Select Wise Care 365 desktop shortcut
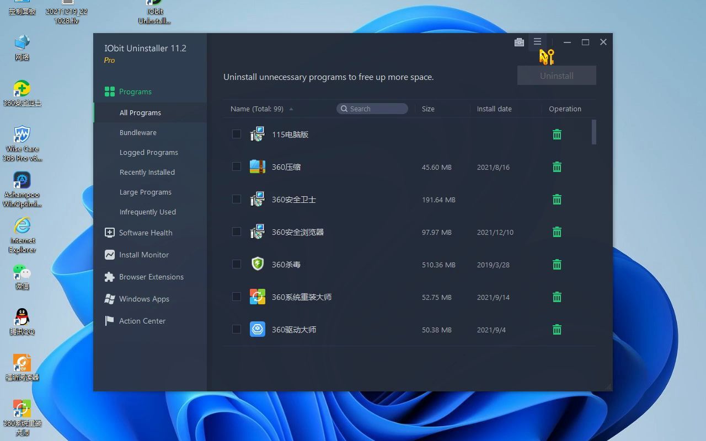This screenshot has width=706, height=441. [22, 144]
